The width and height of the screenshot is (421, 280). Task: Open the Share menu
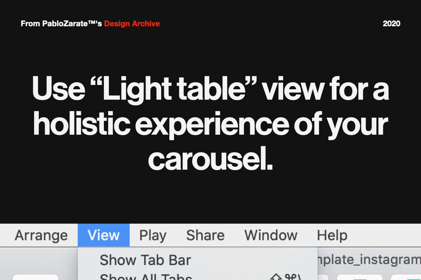tap(205, 235)
